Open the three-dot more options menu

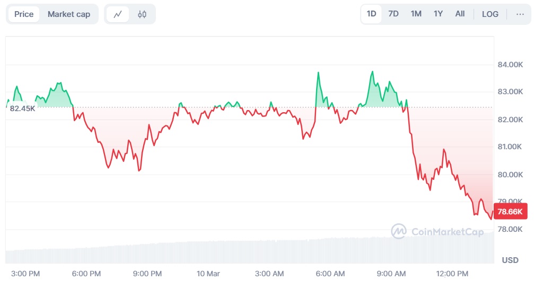(x=520, y=14)
